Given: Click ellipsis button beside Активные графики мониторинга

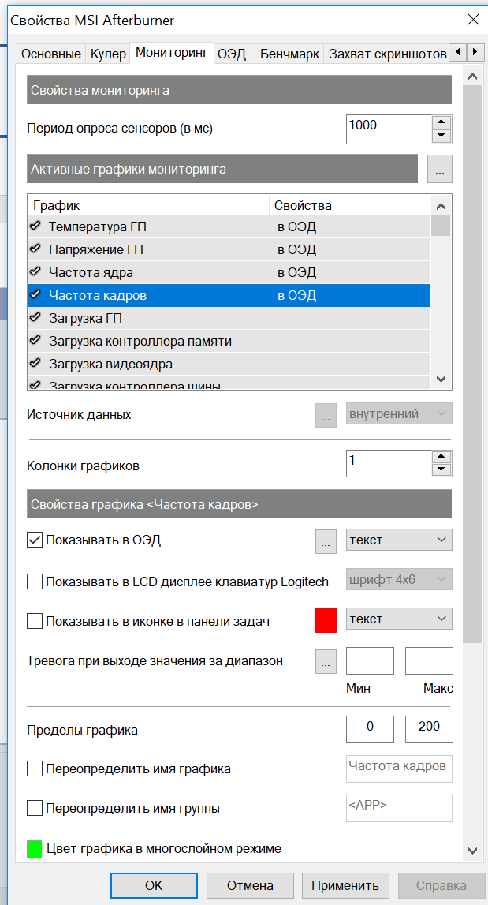Looking at the screenshot, I should (439, 169).
